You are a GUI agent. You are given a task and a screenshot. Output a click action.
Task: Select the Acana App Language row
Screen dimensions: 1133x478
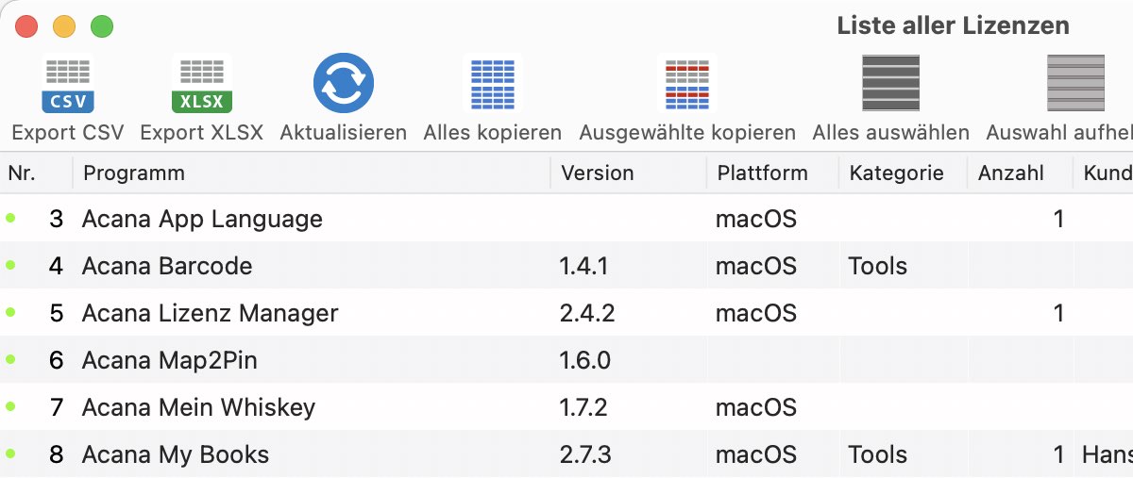coord(566,219)
